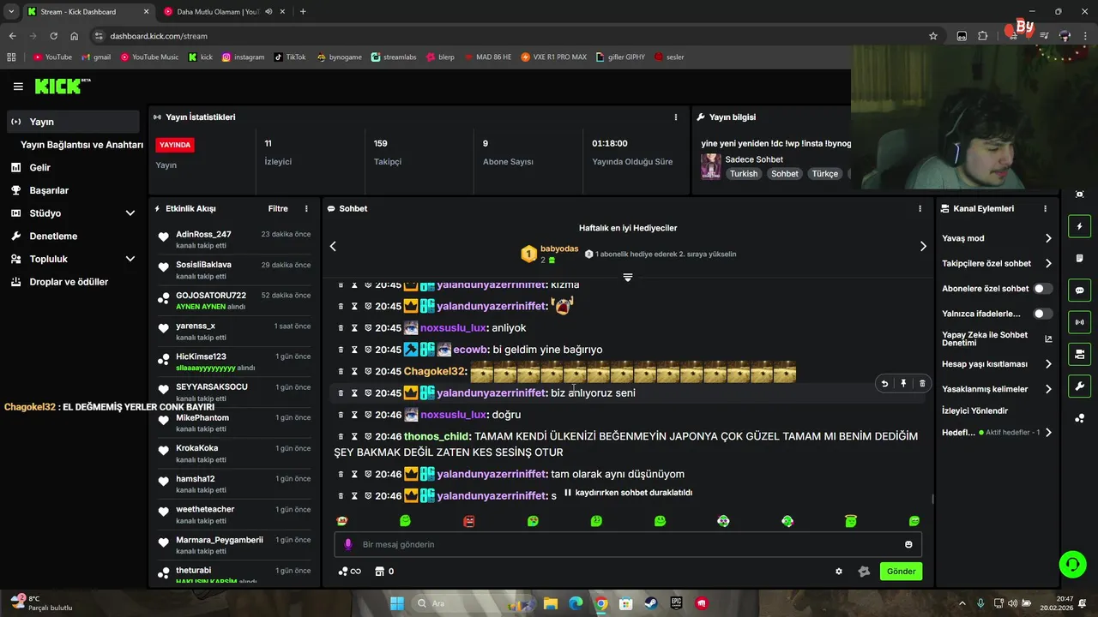
Task: Expand the Topluluk sidebar section
Action: pos(130,259)
